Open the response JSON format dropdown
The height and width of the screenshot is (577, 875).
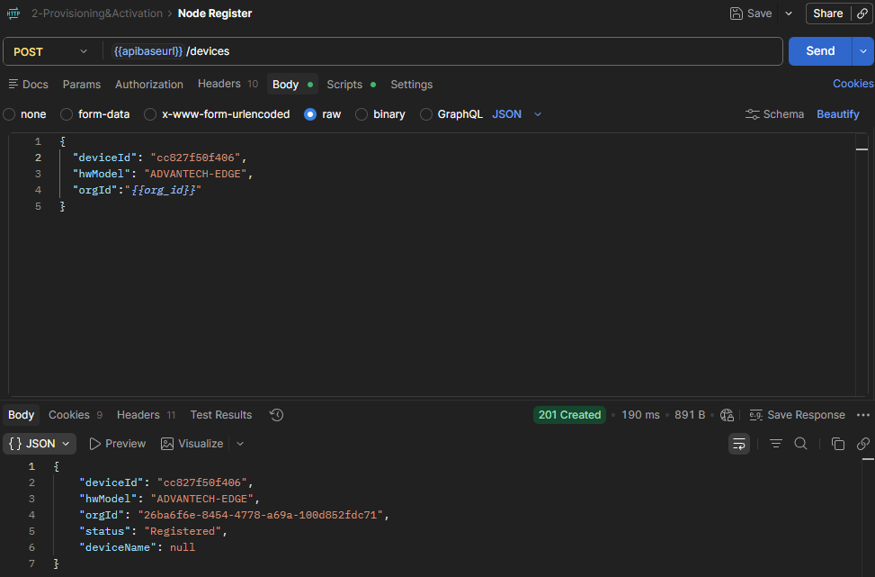(39, 444)
